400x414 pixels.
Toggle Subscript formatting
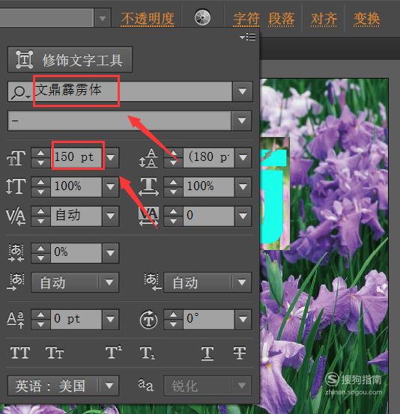tap(148, 353)
